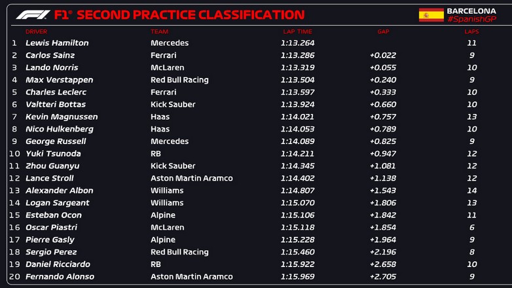Image resolution: width=512 pixels, height=288 pixels.
Task: Click the DRIVER column header
Action: coord(36,31)
